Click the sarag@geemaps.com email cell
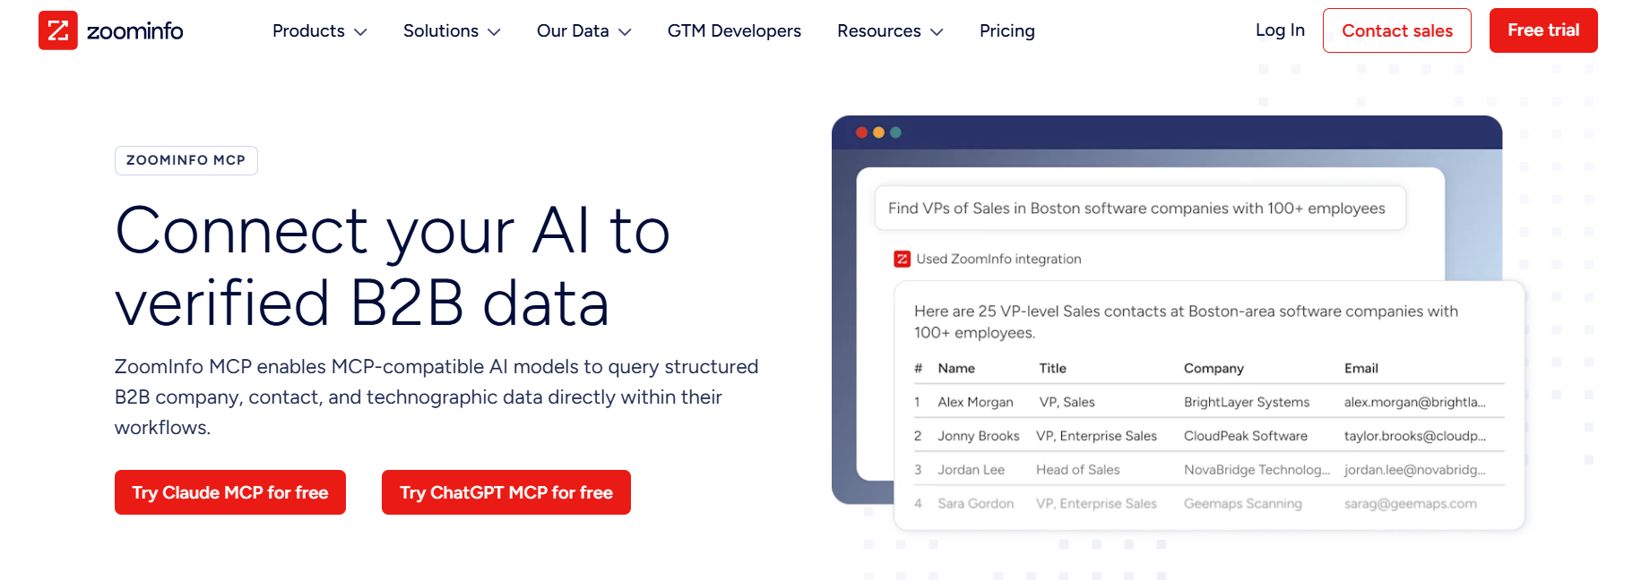Viewport: 1650px width, 580px height. (1410, 504)
